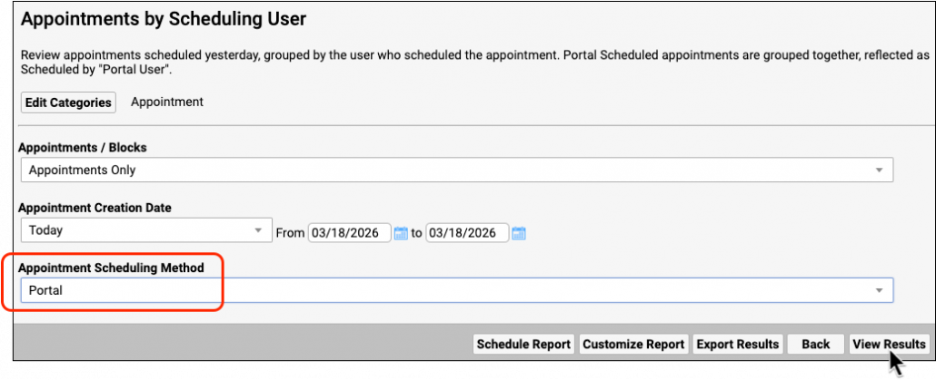This screenshot has height=380, width=936.
Task: Open Customize Report
Action: tap(633, 345)
